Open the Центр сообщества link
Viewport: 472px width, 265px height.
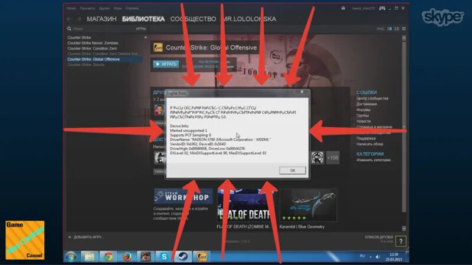[372, 98]
